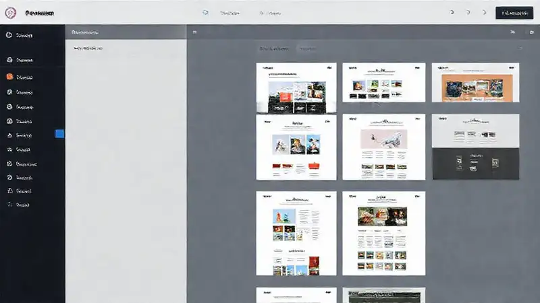This screenshot has height=303, width=540.
Task: Click the bottom-most sidebar navigation icon
Action: (9, 204)
